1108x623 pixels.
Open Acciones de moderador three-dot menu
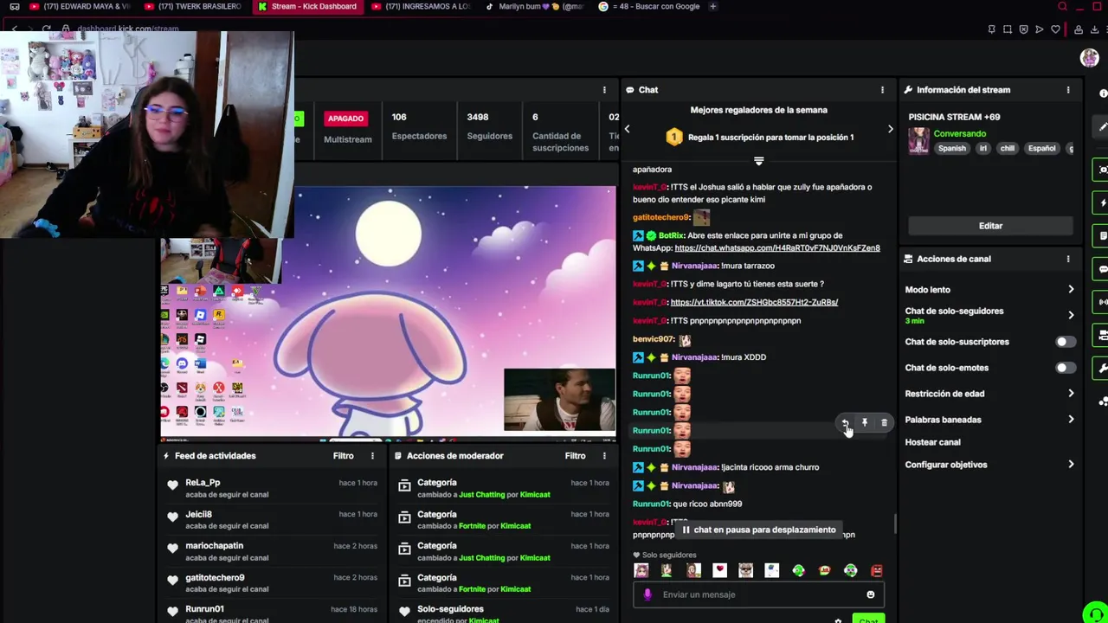click(x=604, y=456)
